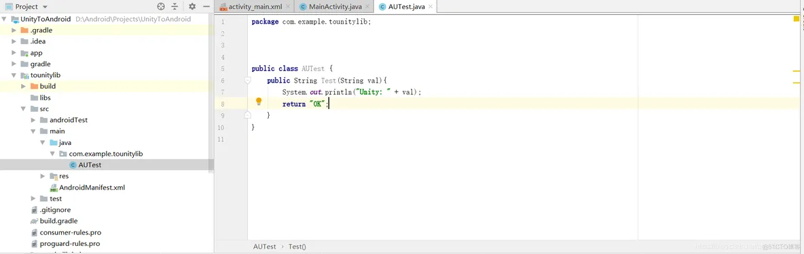Click the yellow lightbulb quick-fix icon
The width and height of the screenshot is (804, 254).
point(259,102)
